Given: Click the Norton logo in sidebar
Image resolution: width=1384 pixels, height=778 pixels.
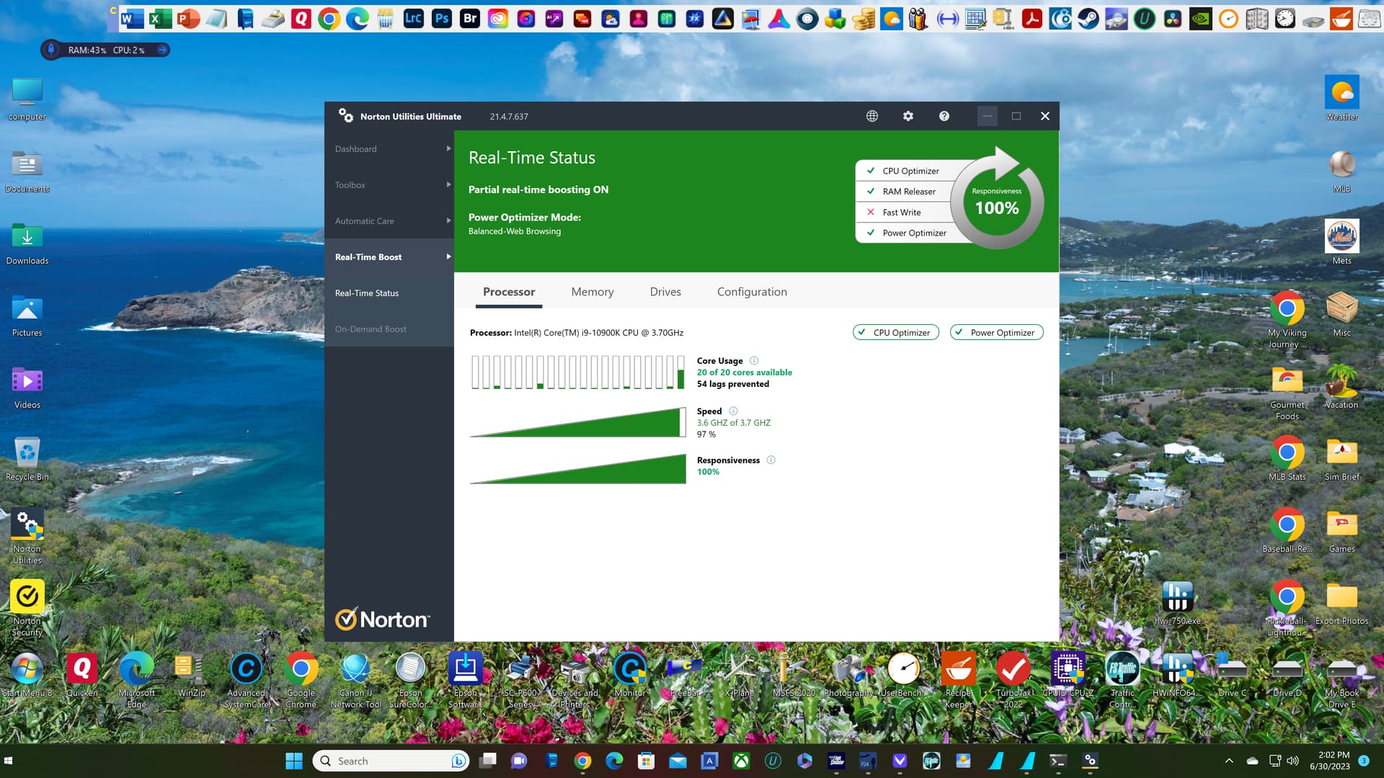Looking at the screenshot, I should click(x=382, y=619).
